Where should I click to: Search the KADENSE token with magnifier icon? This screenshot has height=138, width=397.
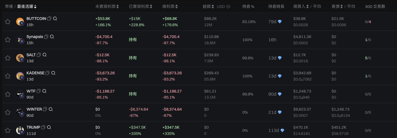[x=53, y=73]
